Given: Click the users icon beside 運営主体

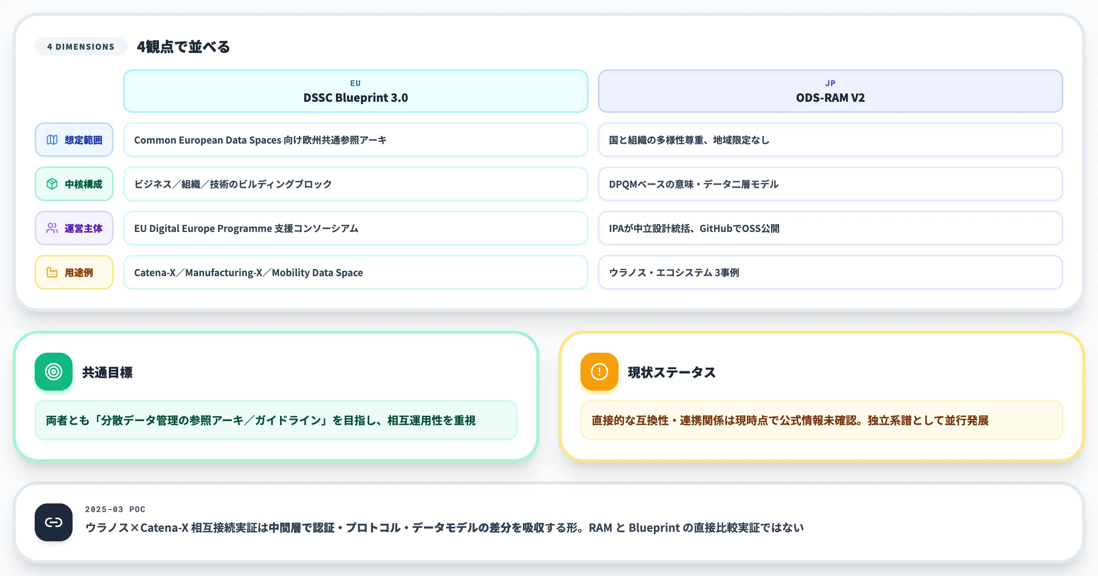Looking at the screenshot, I should point(52,228).
